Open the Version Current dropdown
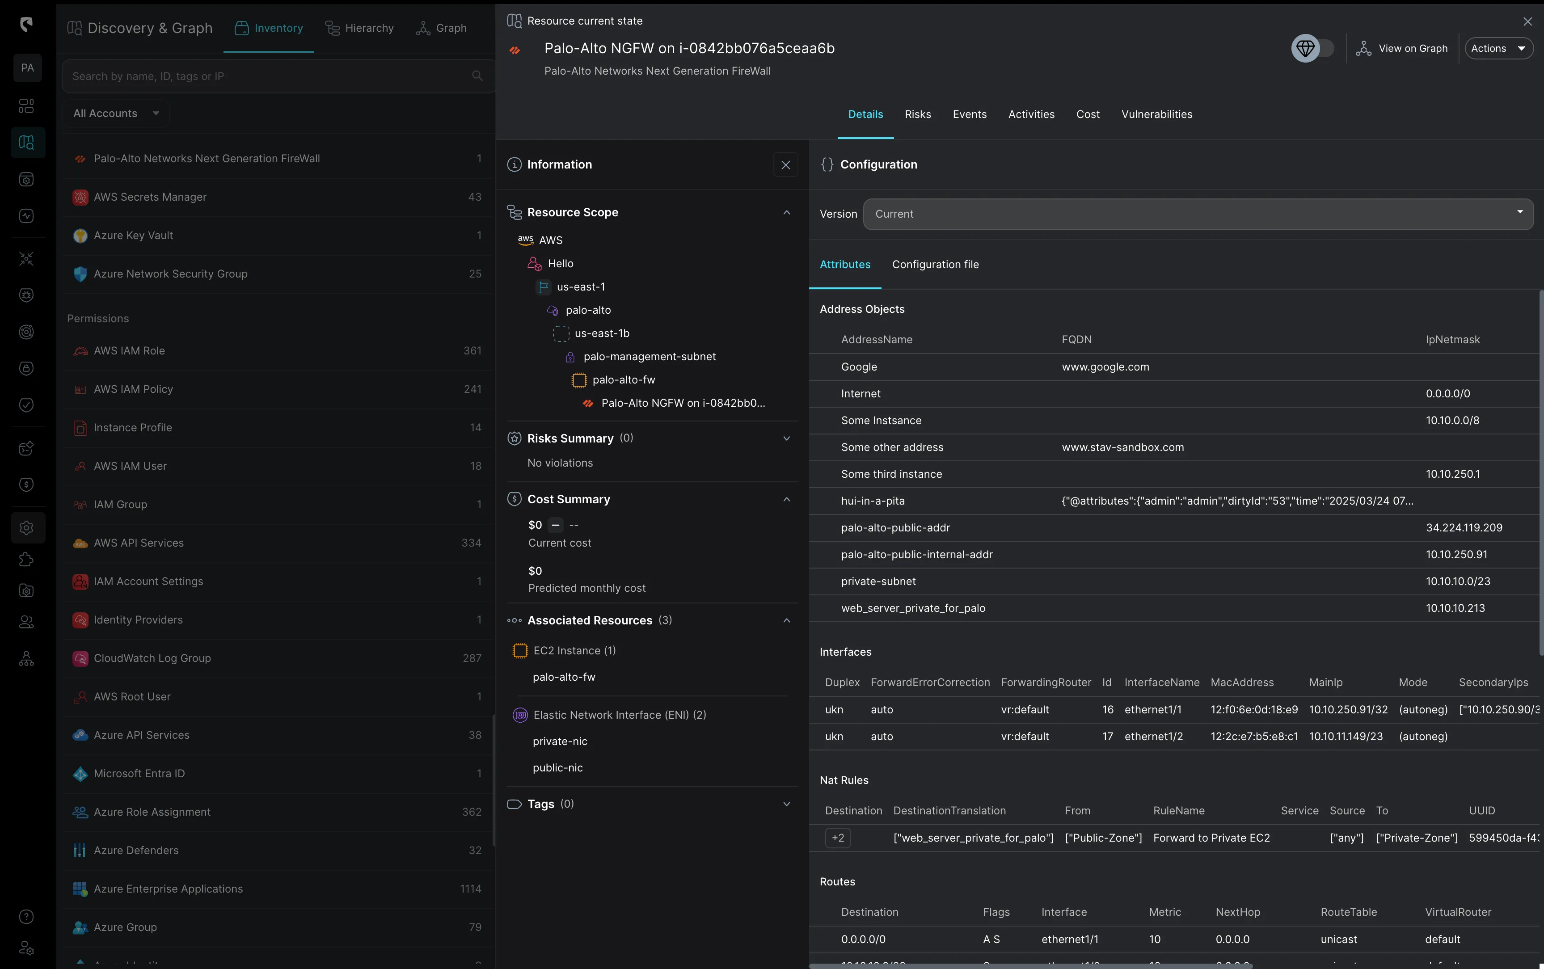Image resolution: width=1544 pixels, height=969 pixels. (1198, 214)
